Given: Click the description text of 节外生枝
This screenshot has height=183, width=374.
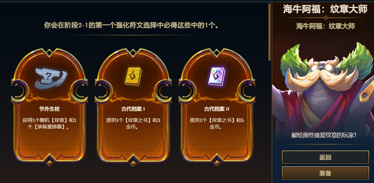Looking at the screenshot, I should pos(49,124).
